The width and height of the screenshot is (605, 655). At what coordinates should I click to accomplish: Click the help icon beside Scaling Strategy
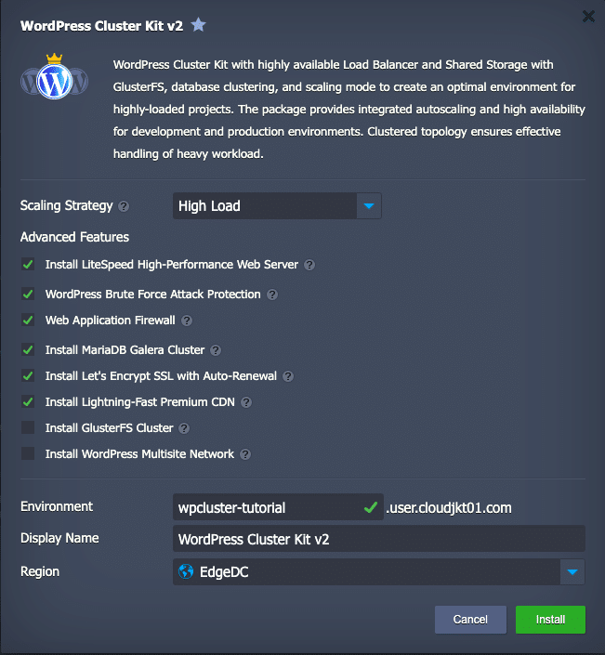point(124,206)
